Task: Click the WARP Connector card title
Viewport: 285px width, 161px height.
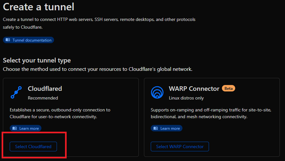Action: point(194,89)
